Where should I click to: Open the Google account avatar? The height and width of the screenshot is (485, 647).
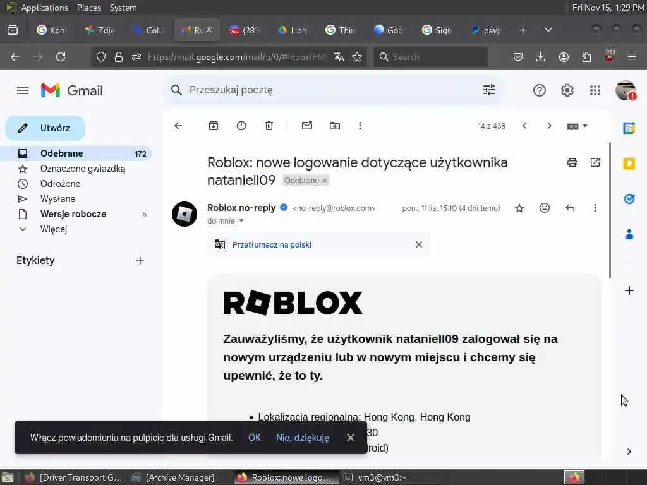tap(626, 90)
